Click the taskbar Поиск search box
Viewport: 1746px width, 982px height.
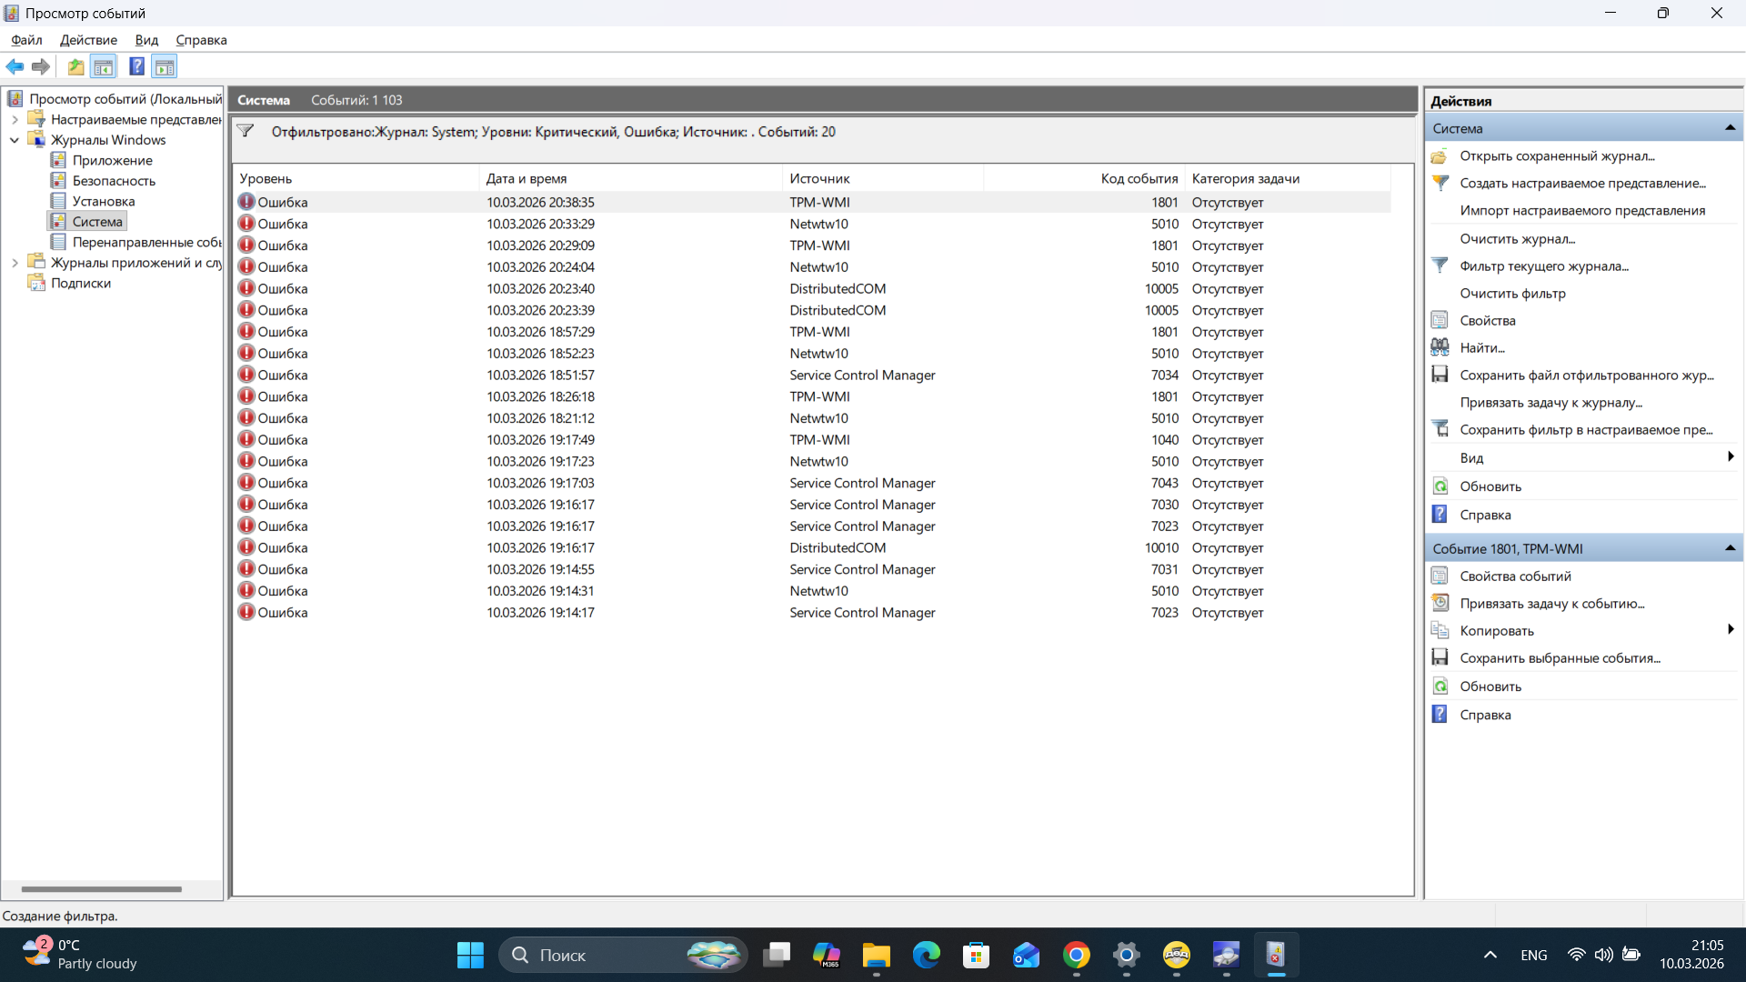point(623,955)
